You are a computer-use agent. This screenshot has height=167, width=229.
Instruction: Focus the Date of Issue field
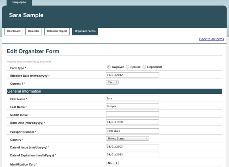pyautogui.click(x=132, y=146)
